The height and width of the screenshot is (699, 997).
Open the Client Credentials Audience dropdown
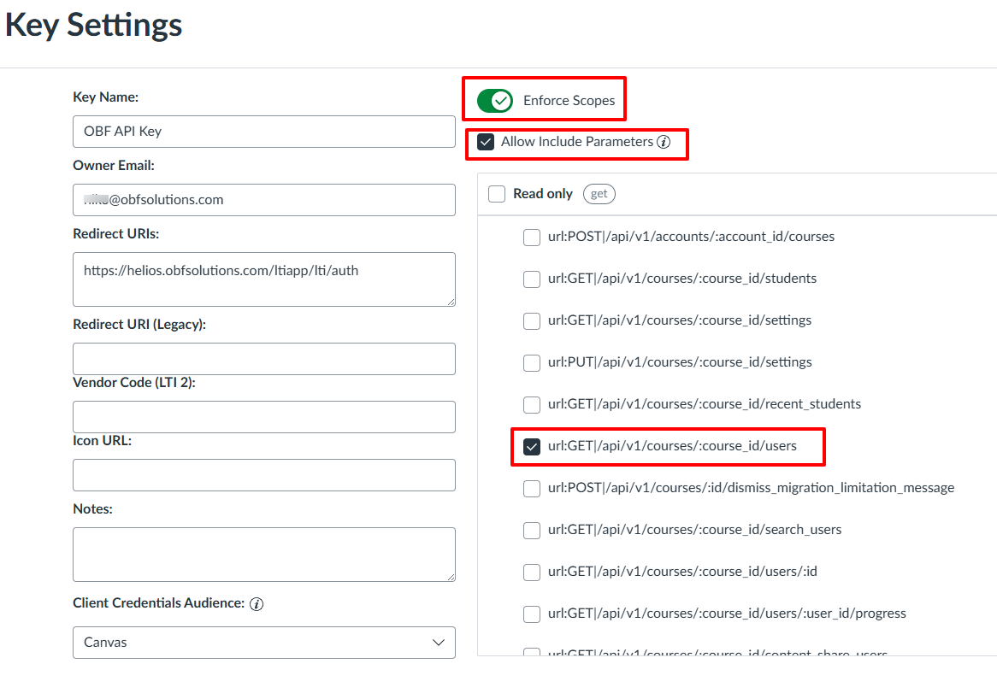click(264, 643)
